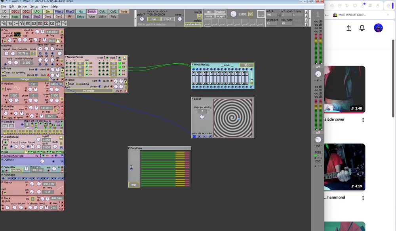Image resolution: width=396 pixels, height=231 pixels.
Task: Select the OSC1 module category tab
Action: (x=15, y=12)
